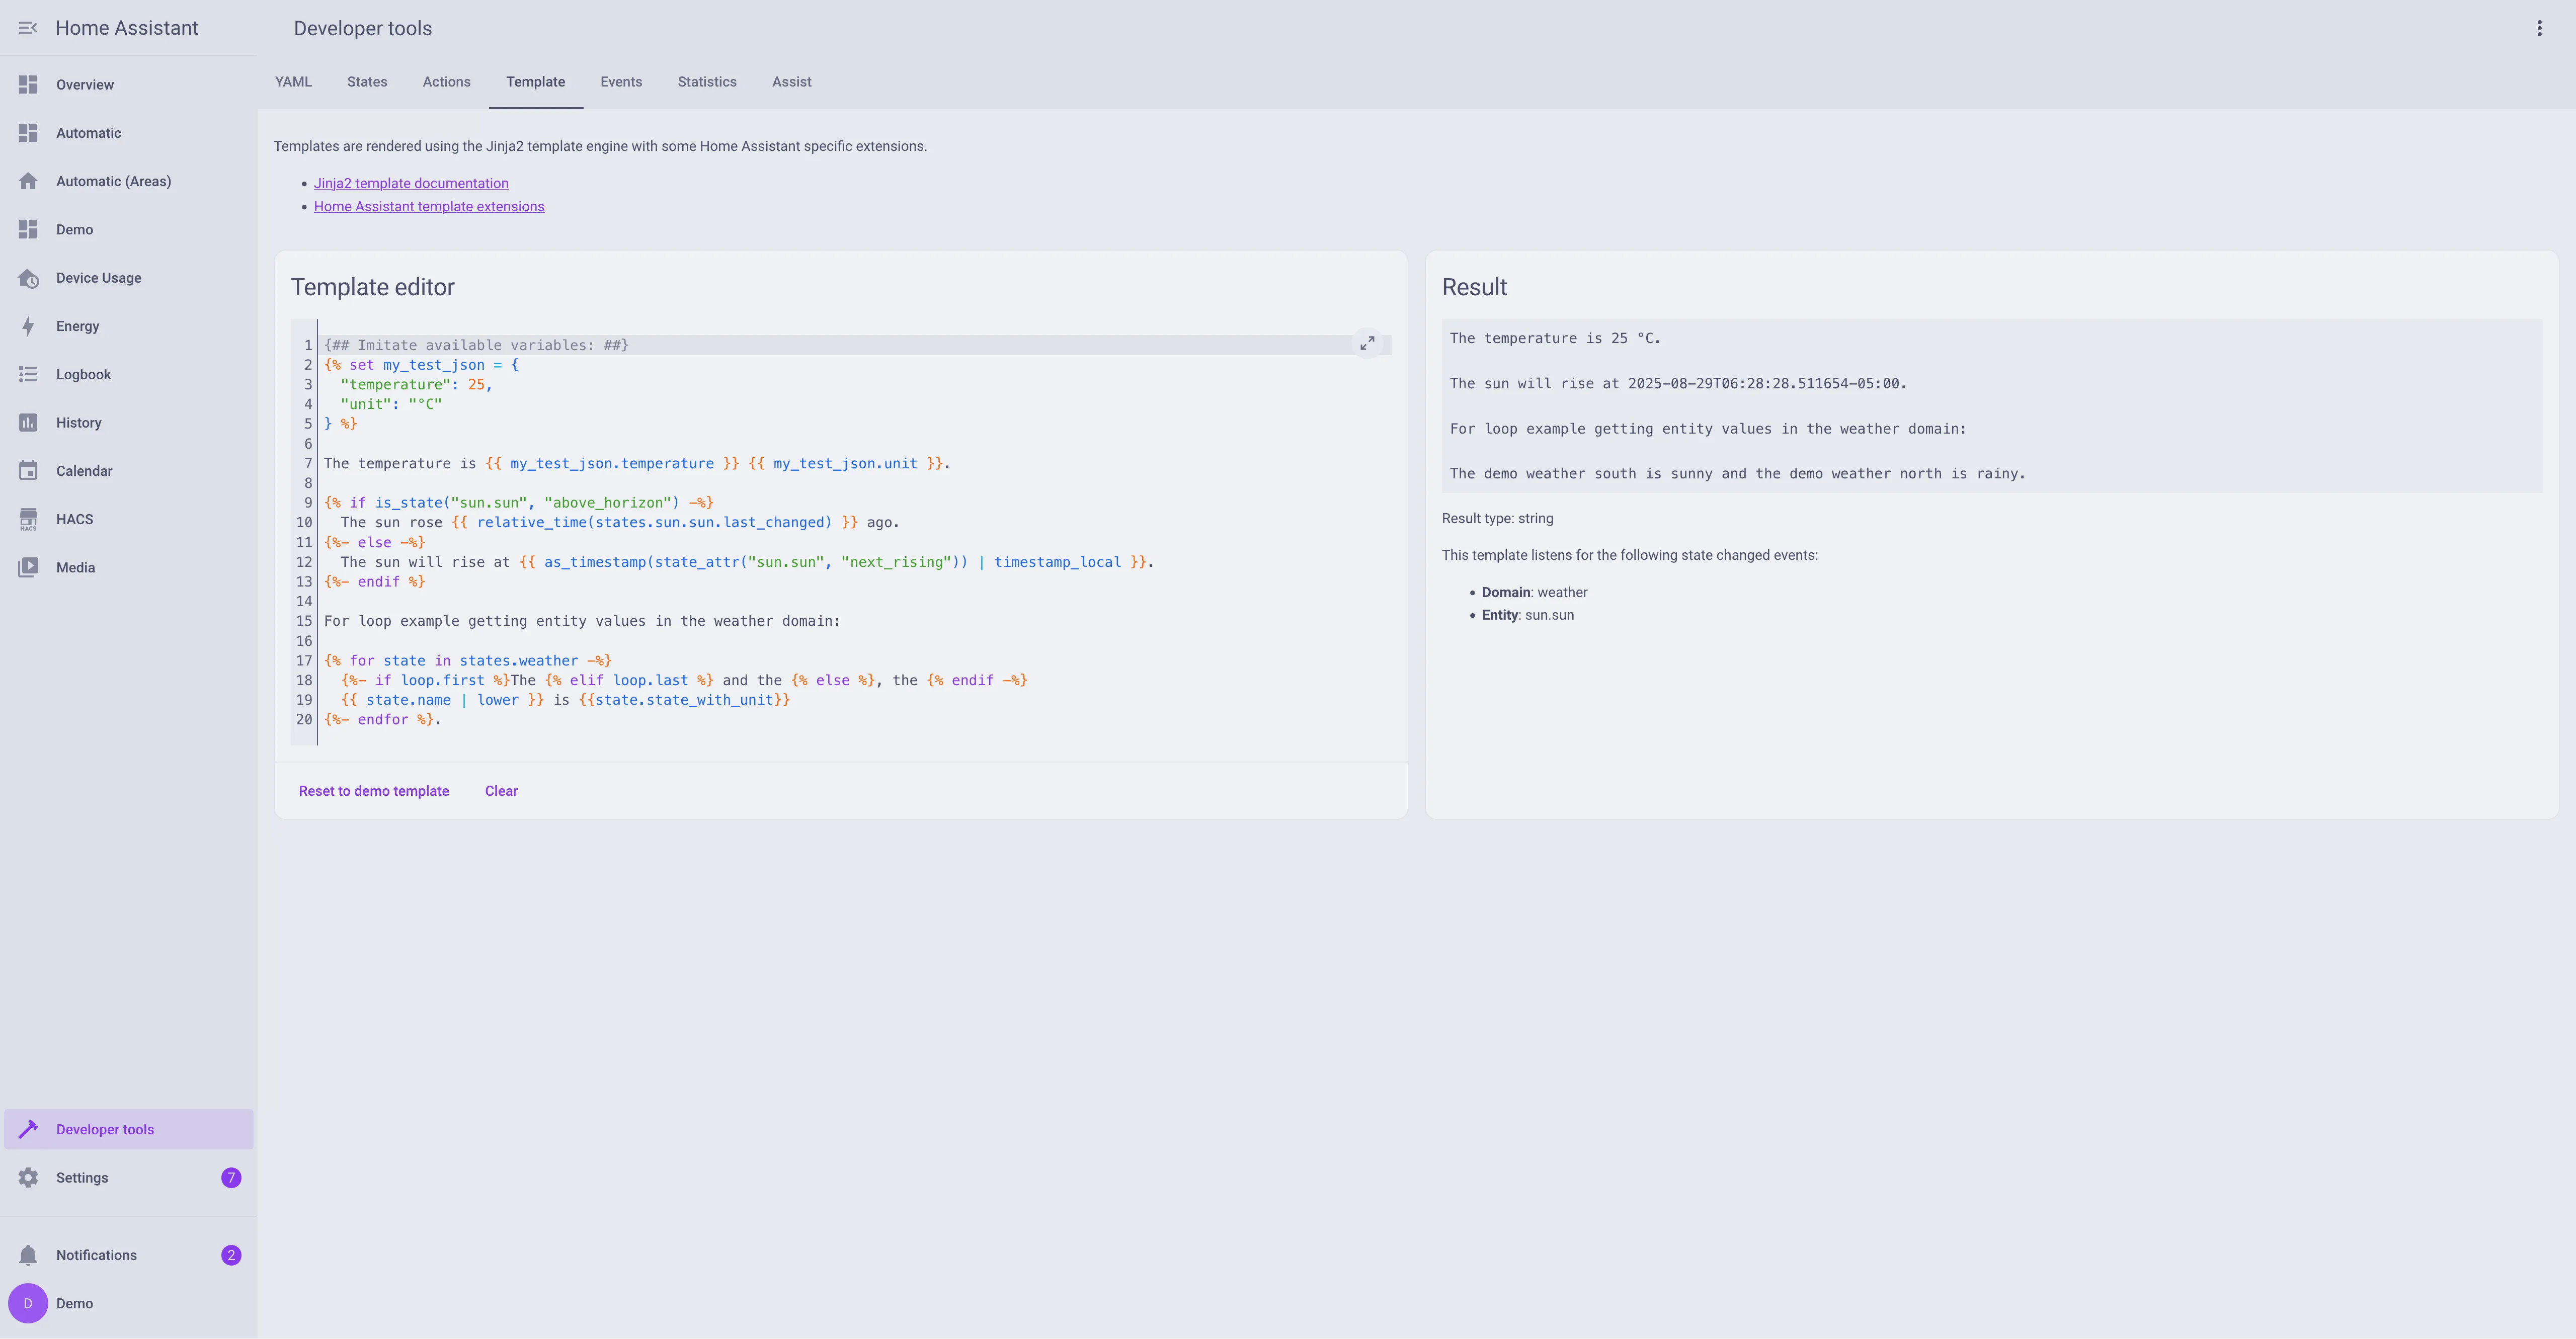Screen dimensions: 2576x1339
Task: Click the Result output text block
Action: 1991,406
